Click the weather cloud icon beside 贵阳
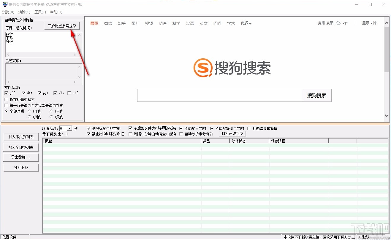The height and width of the screenshot is (240, 391). click(338, 23)
